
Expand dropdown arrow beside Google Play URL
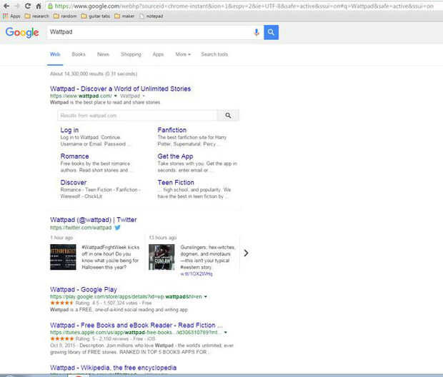tap(205, 297)
